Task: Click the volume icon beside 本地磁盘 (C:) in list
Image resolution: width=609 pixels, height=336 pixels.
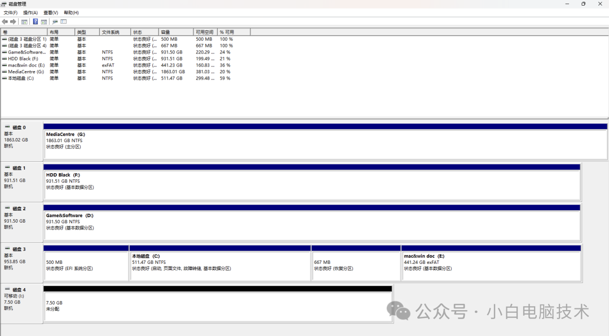Action: (5, 78)
